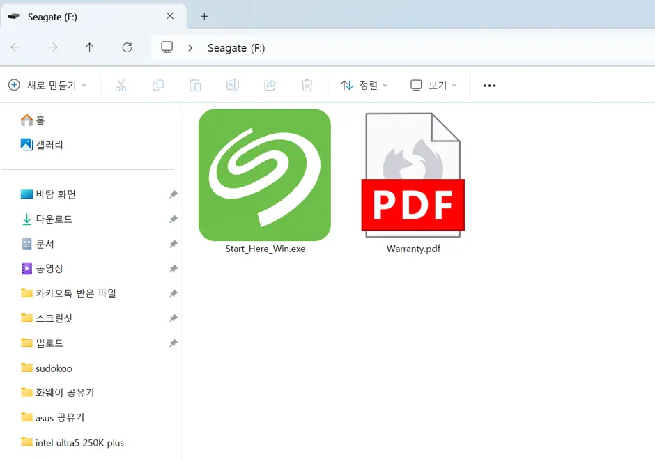Click the Rename icon in toolbar

(x=232, y=85)
